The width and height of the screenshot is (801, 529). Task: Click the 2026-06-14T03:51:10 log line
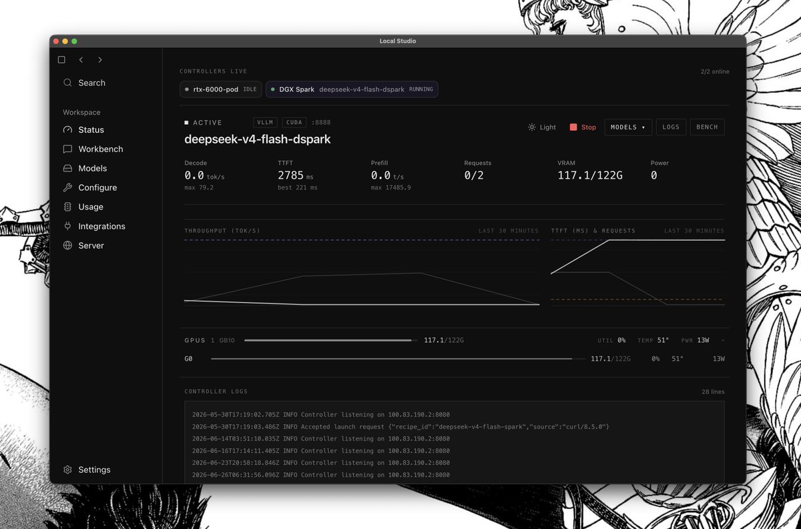click(x=320, y=439)
